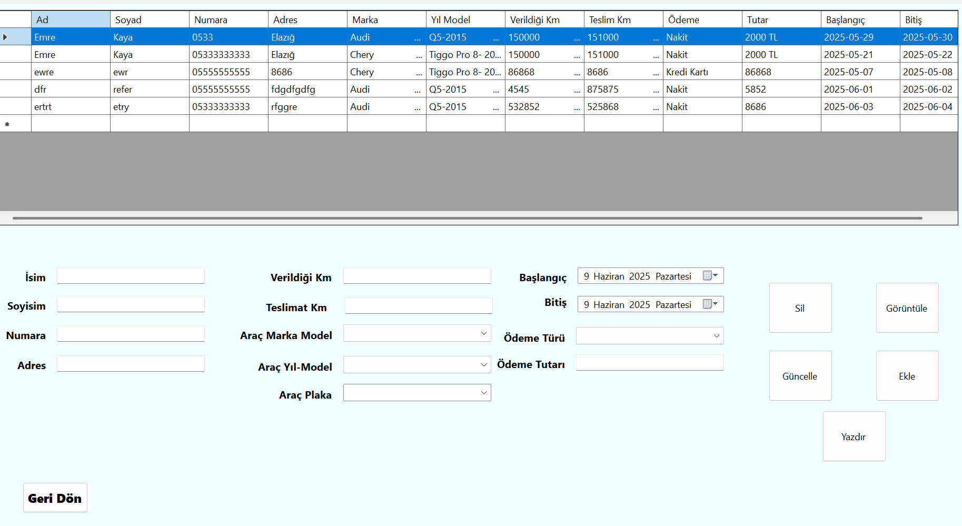Sort by the Başlangıç column header
The image size is (962, 526).
861,19
